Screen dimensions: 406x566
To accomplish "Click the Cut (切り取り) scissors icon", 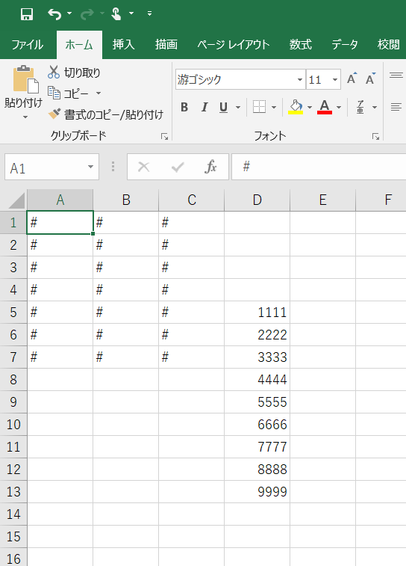I will (54, 73).
